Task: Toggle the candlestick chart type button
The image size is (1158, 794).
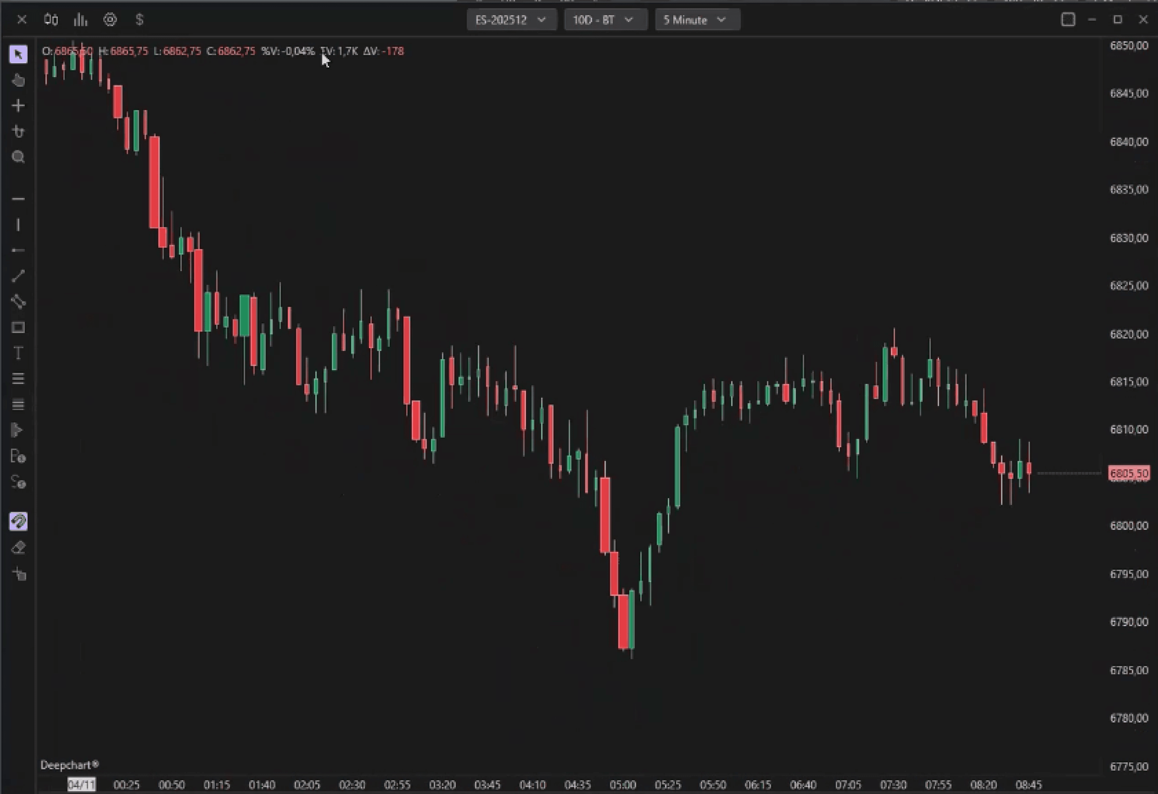Action: (51, 20)
